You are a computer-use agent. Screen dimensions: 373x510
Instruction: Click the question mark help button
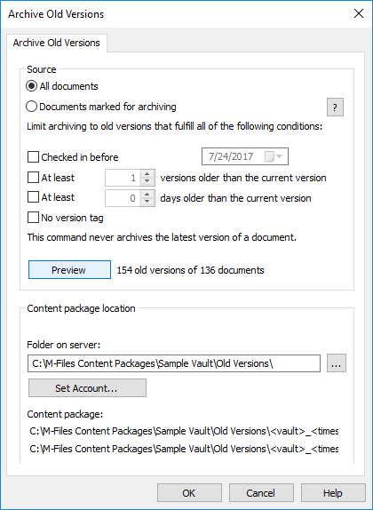[335, 107]
